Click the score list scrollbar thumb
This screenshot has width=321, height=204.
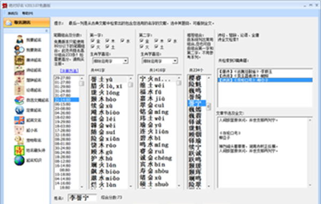coord(82,84)
